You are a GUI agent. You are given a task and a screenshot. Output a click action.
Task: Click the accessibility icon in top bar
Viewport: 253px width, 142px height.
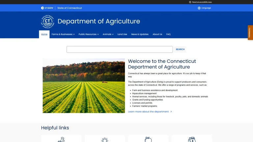coord(190,2)
